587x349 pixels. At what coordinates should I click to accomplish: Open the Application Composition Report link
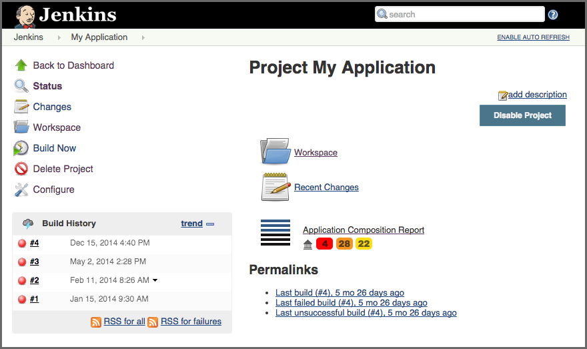coord(364,230)
